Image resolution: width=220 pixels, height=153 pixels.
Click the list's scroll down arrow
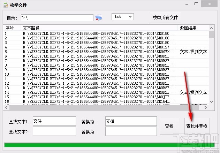[x=211, y=102]
